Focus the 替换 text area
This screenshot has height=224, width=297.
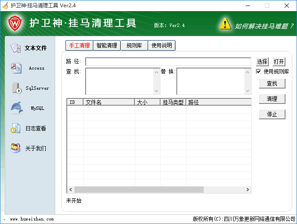coord(211,81)
